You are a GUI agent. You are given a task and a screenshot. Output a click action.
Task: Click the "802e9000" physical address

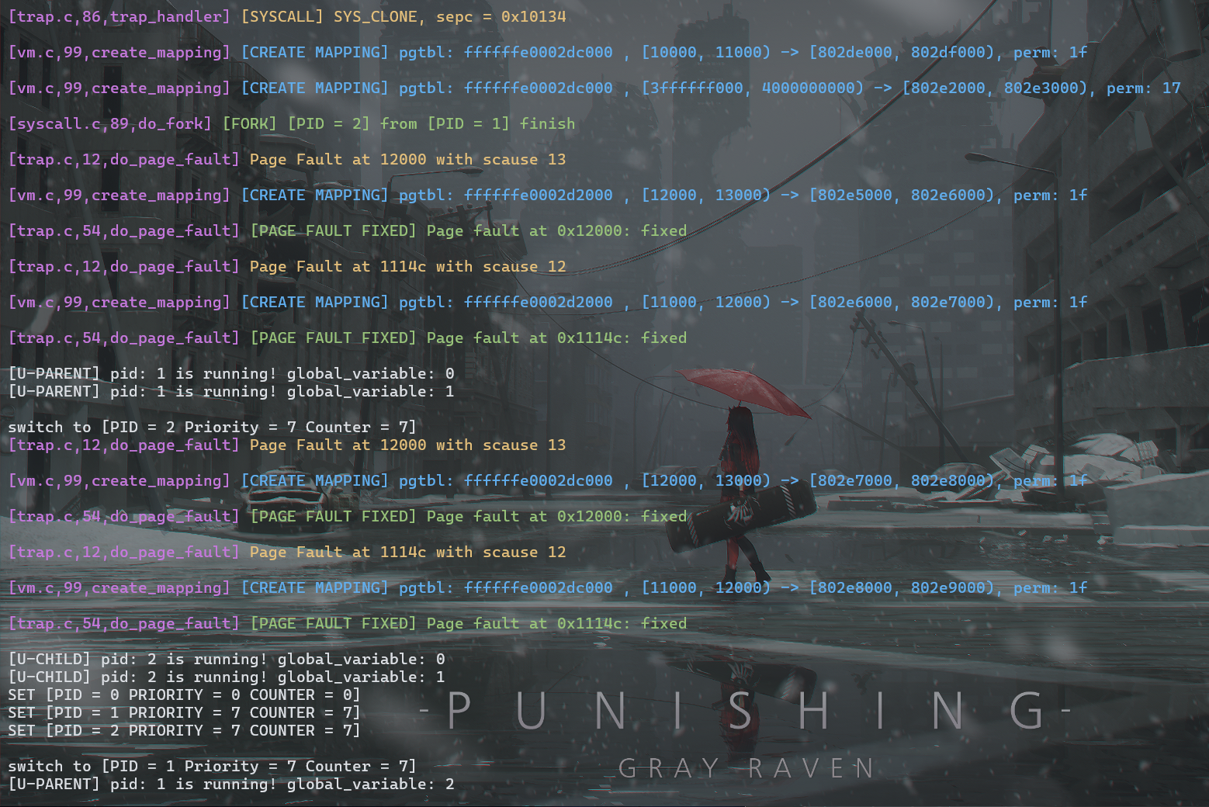tap(947, 587)
